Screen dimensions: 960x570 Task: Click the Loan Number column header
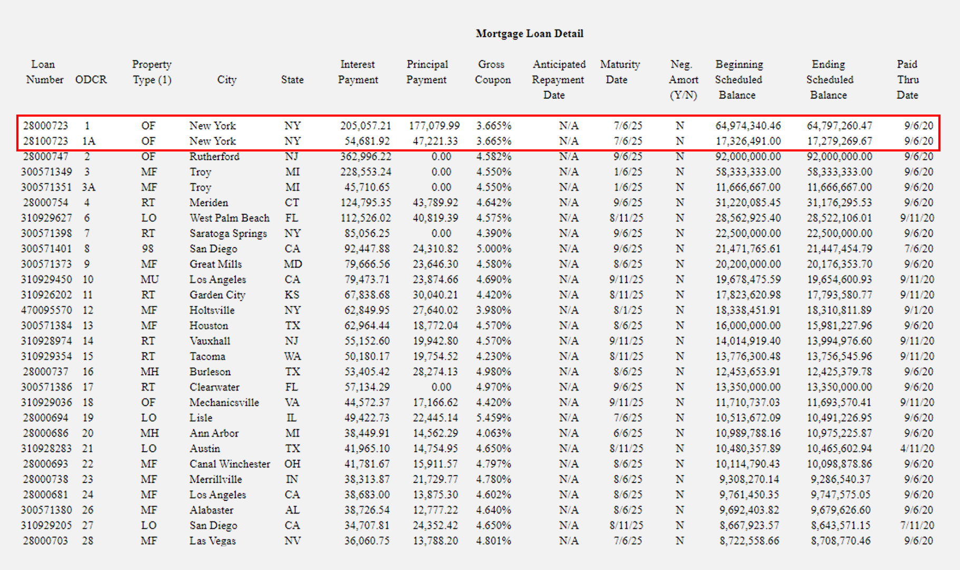point(44,72)
